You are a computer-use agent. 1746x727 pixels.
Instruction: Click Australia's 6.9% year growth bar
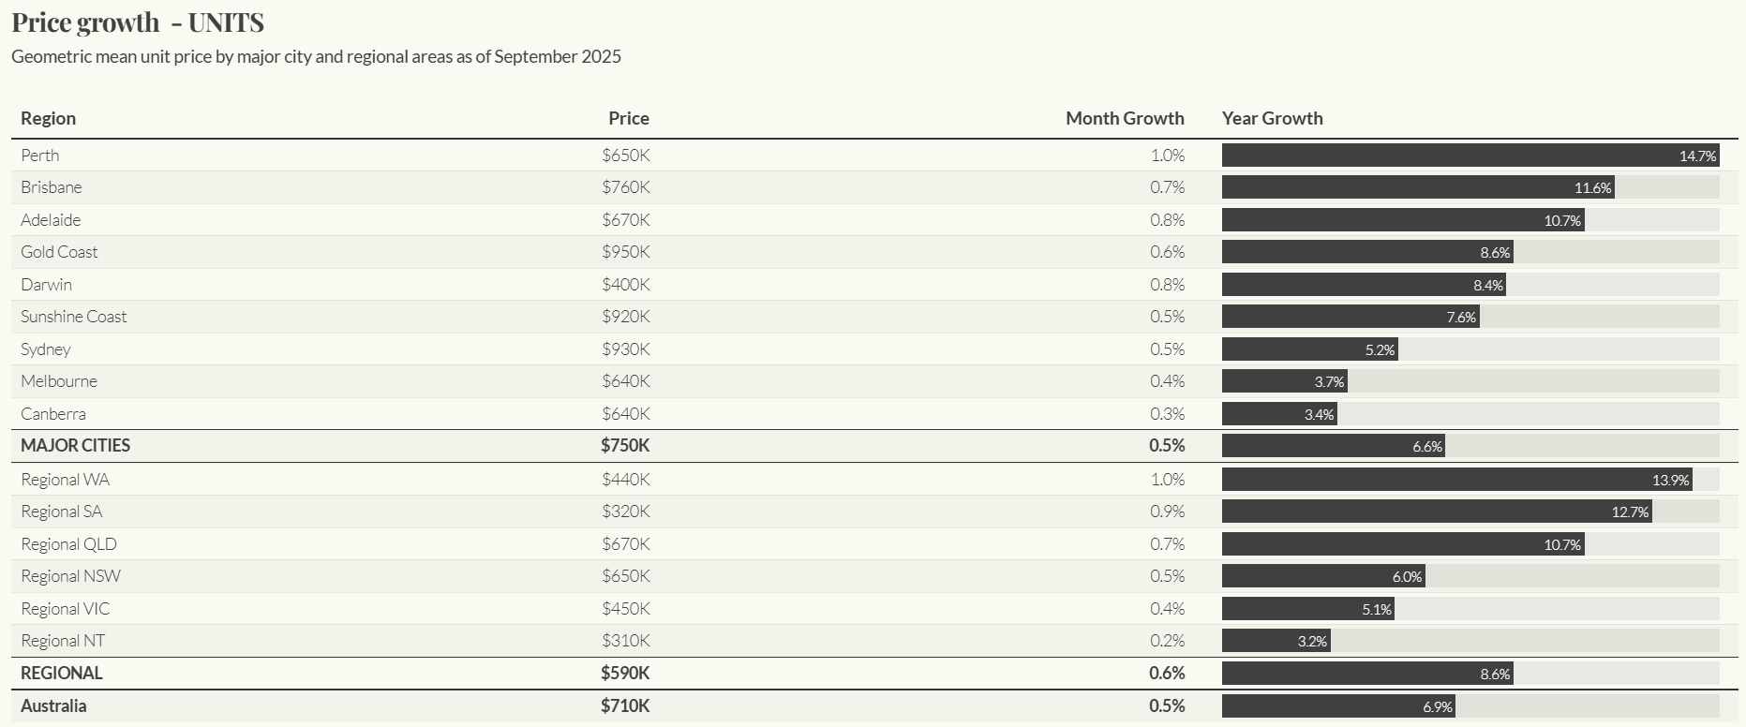[1337, 706]
